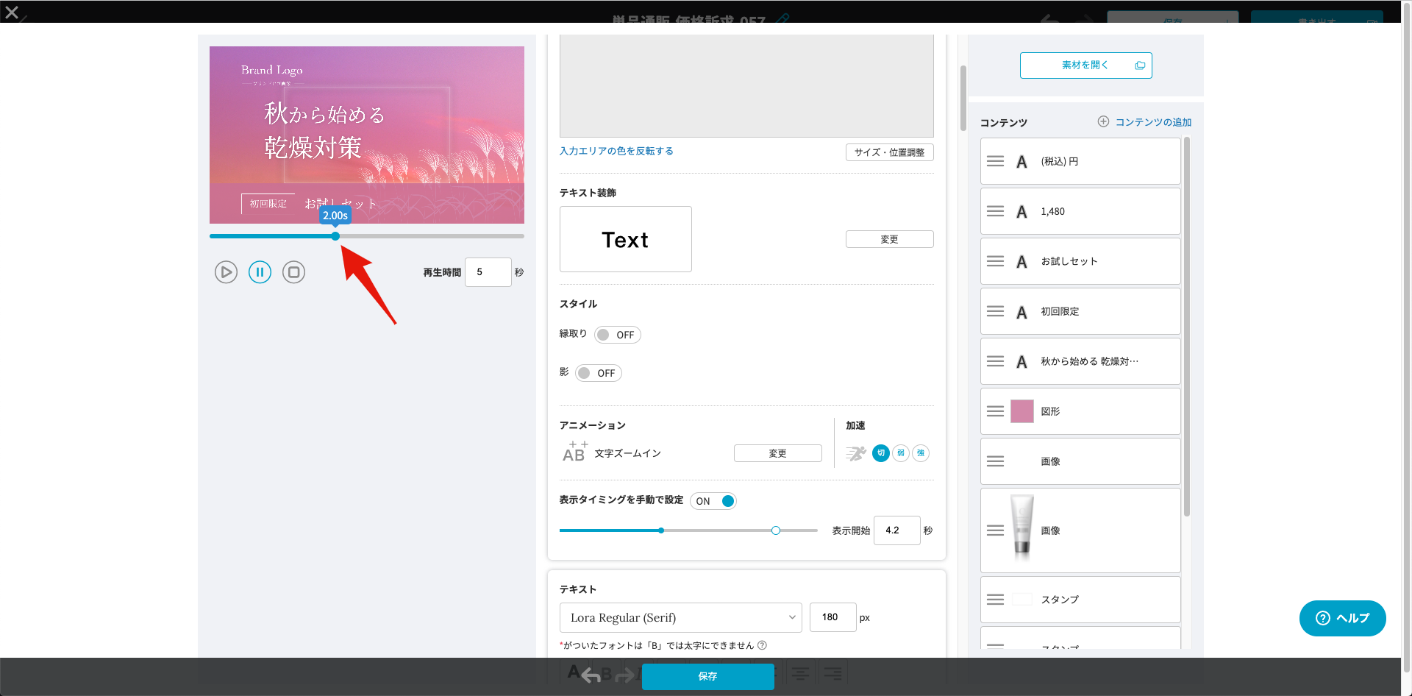
Task: Click text A icon of 秋から始める row
Action: click(1021, 362)
